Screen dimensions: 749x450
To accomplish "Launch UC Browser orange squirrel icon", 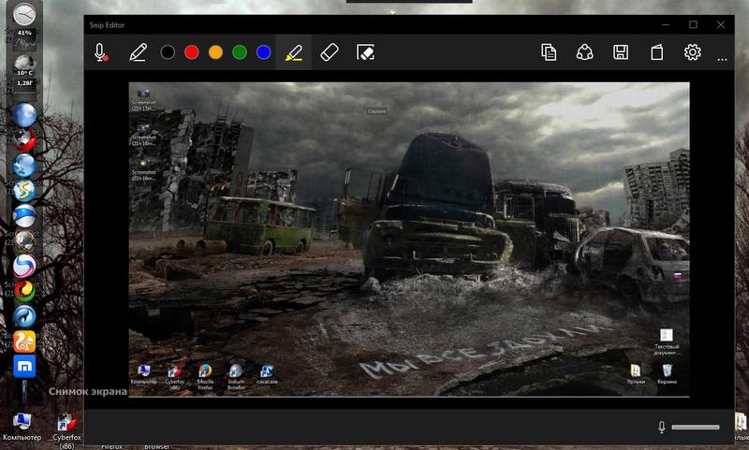I will point(24,341).
